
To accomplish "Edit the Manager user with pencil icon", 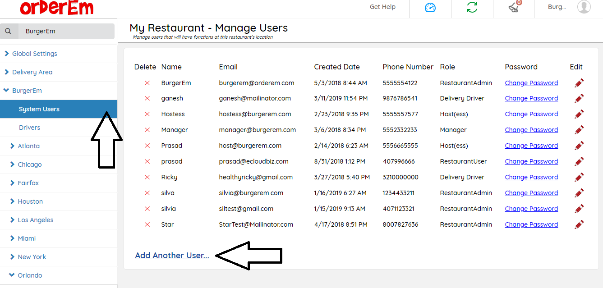I will [579, 130].
